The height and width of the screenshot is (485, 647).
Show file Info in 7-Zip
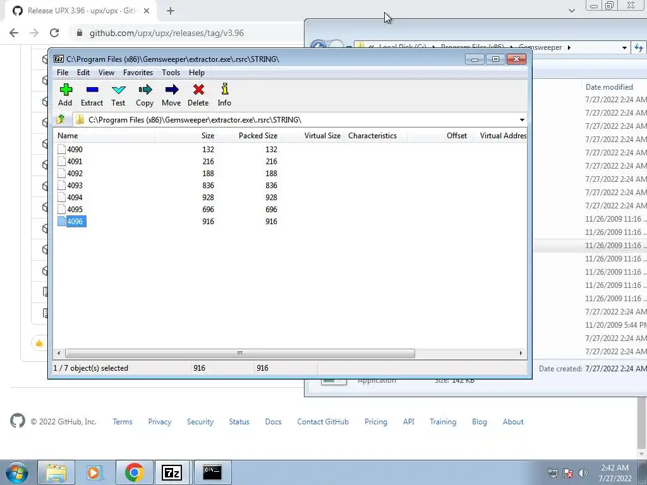point(224,95)
